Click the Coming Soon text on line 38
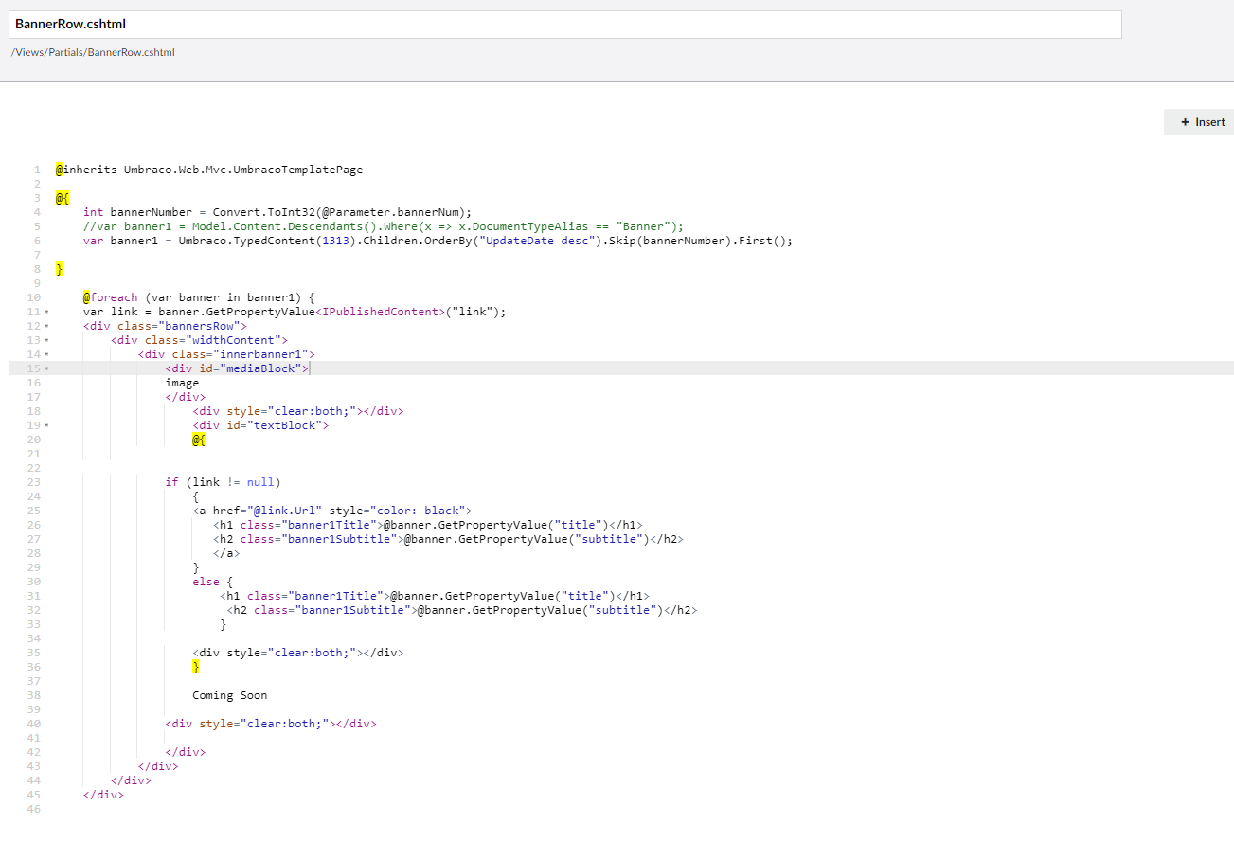 [x=229, y=695]
